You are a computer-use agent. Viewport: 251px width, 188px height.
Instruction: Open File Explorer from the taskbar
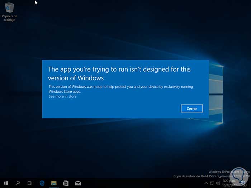click(x=54, y=183)
